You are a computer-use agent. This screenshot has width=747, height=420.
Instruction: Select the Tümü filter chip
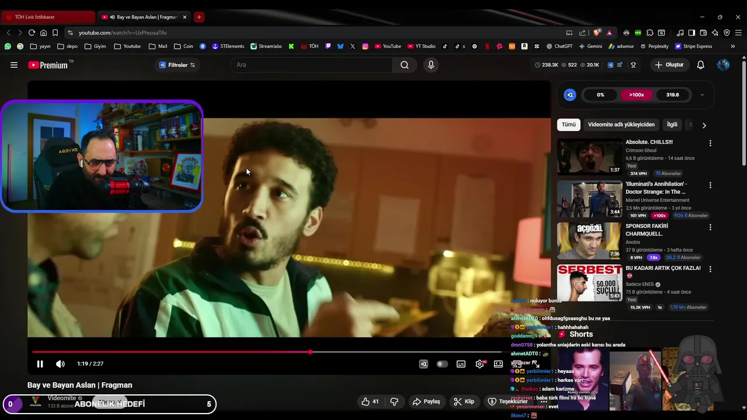click(568, 124)
